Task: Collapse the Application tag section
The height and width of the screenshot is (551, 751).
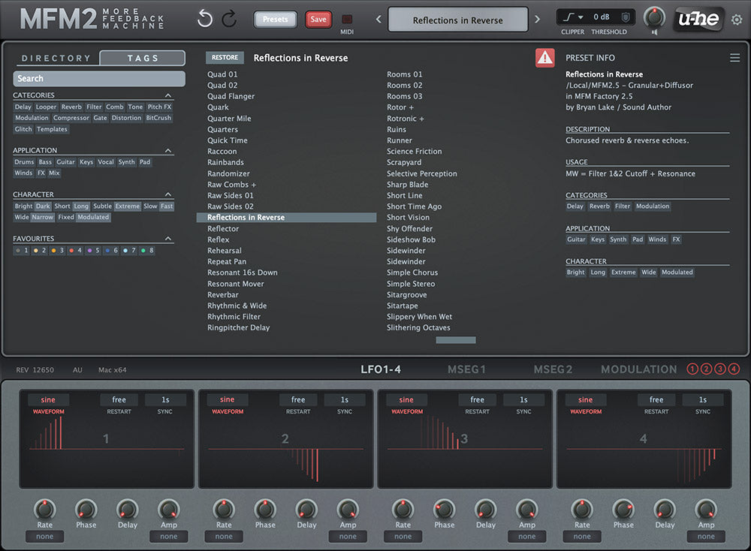Action: point(168,150)
